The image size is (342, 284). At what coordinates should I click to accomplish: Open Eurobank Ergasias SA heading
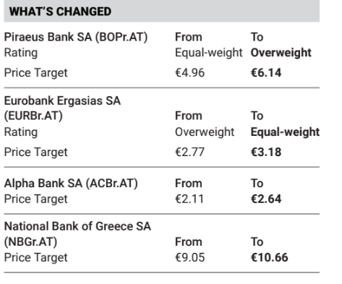tap(62, 100)
